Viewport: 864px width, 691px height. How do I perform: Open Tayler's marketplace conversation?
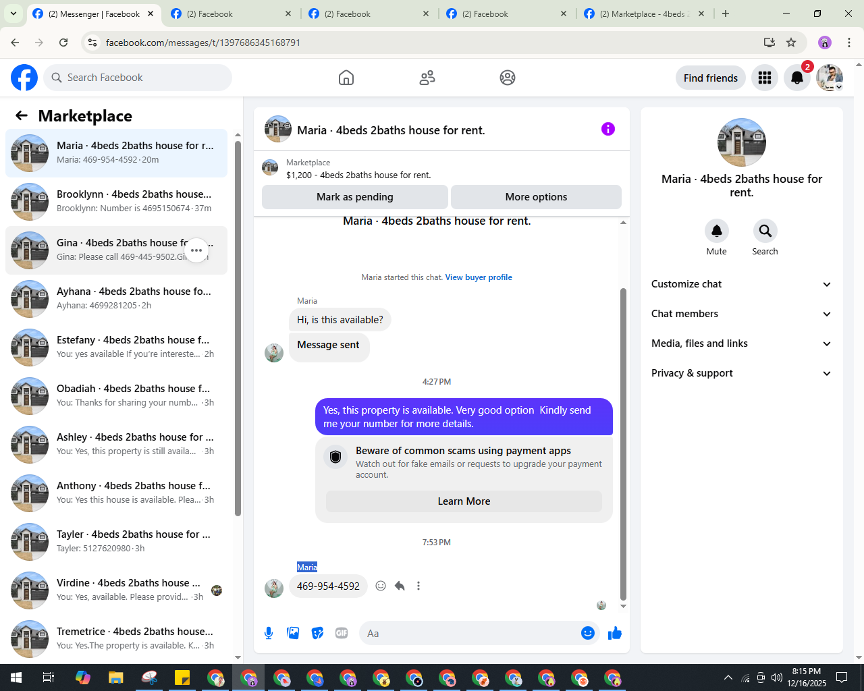point(116,542)
